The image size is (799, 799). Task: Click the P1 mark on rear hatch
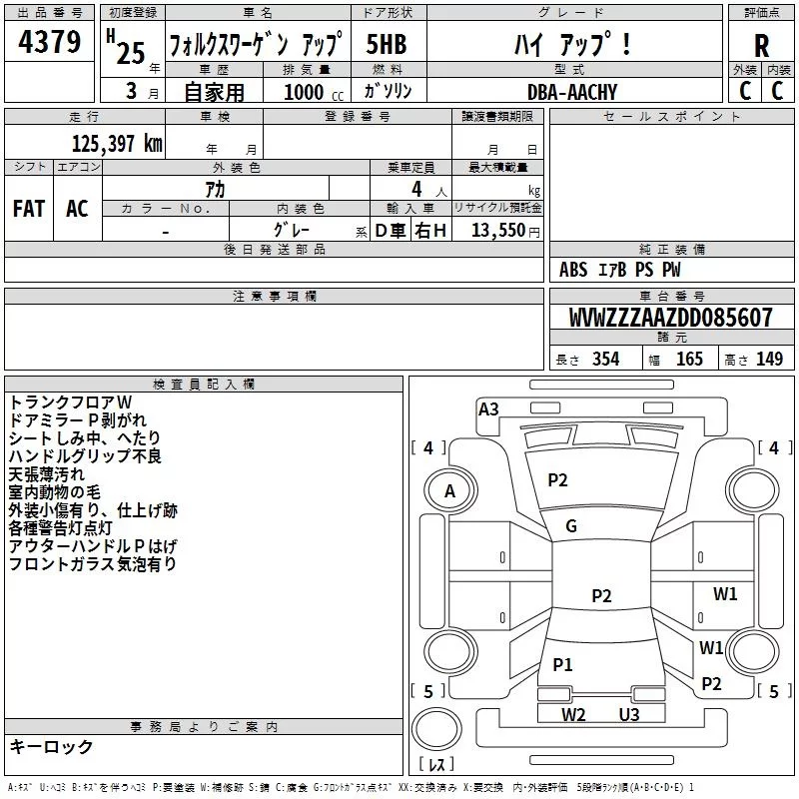562,664
